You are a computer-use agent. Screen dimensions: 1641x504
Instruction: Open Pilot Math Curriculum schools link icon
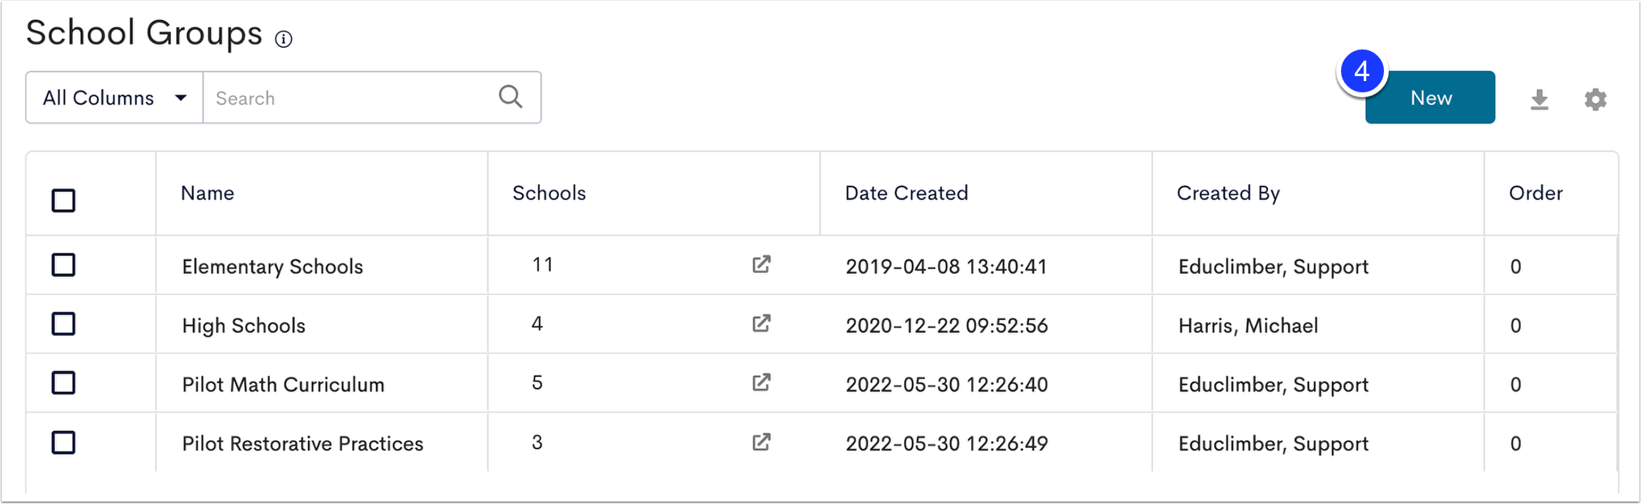[x=761, y=382]
